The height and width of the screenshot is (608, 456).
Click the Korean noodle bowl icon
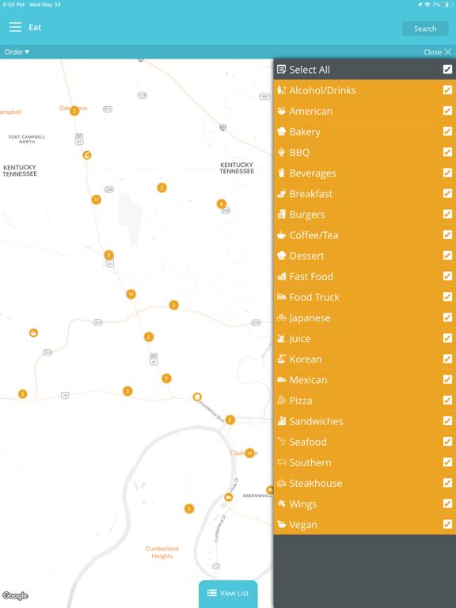tap(282, 359)
